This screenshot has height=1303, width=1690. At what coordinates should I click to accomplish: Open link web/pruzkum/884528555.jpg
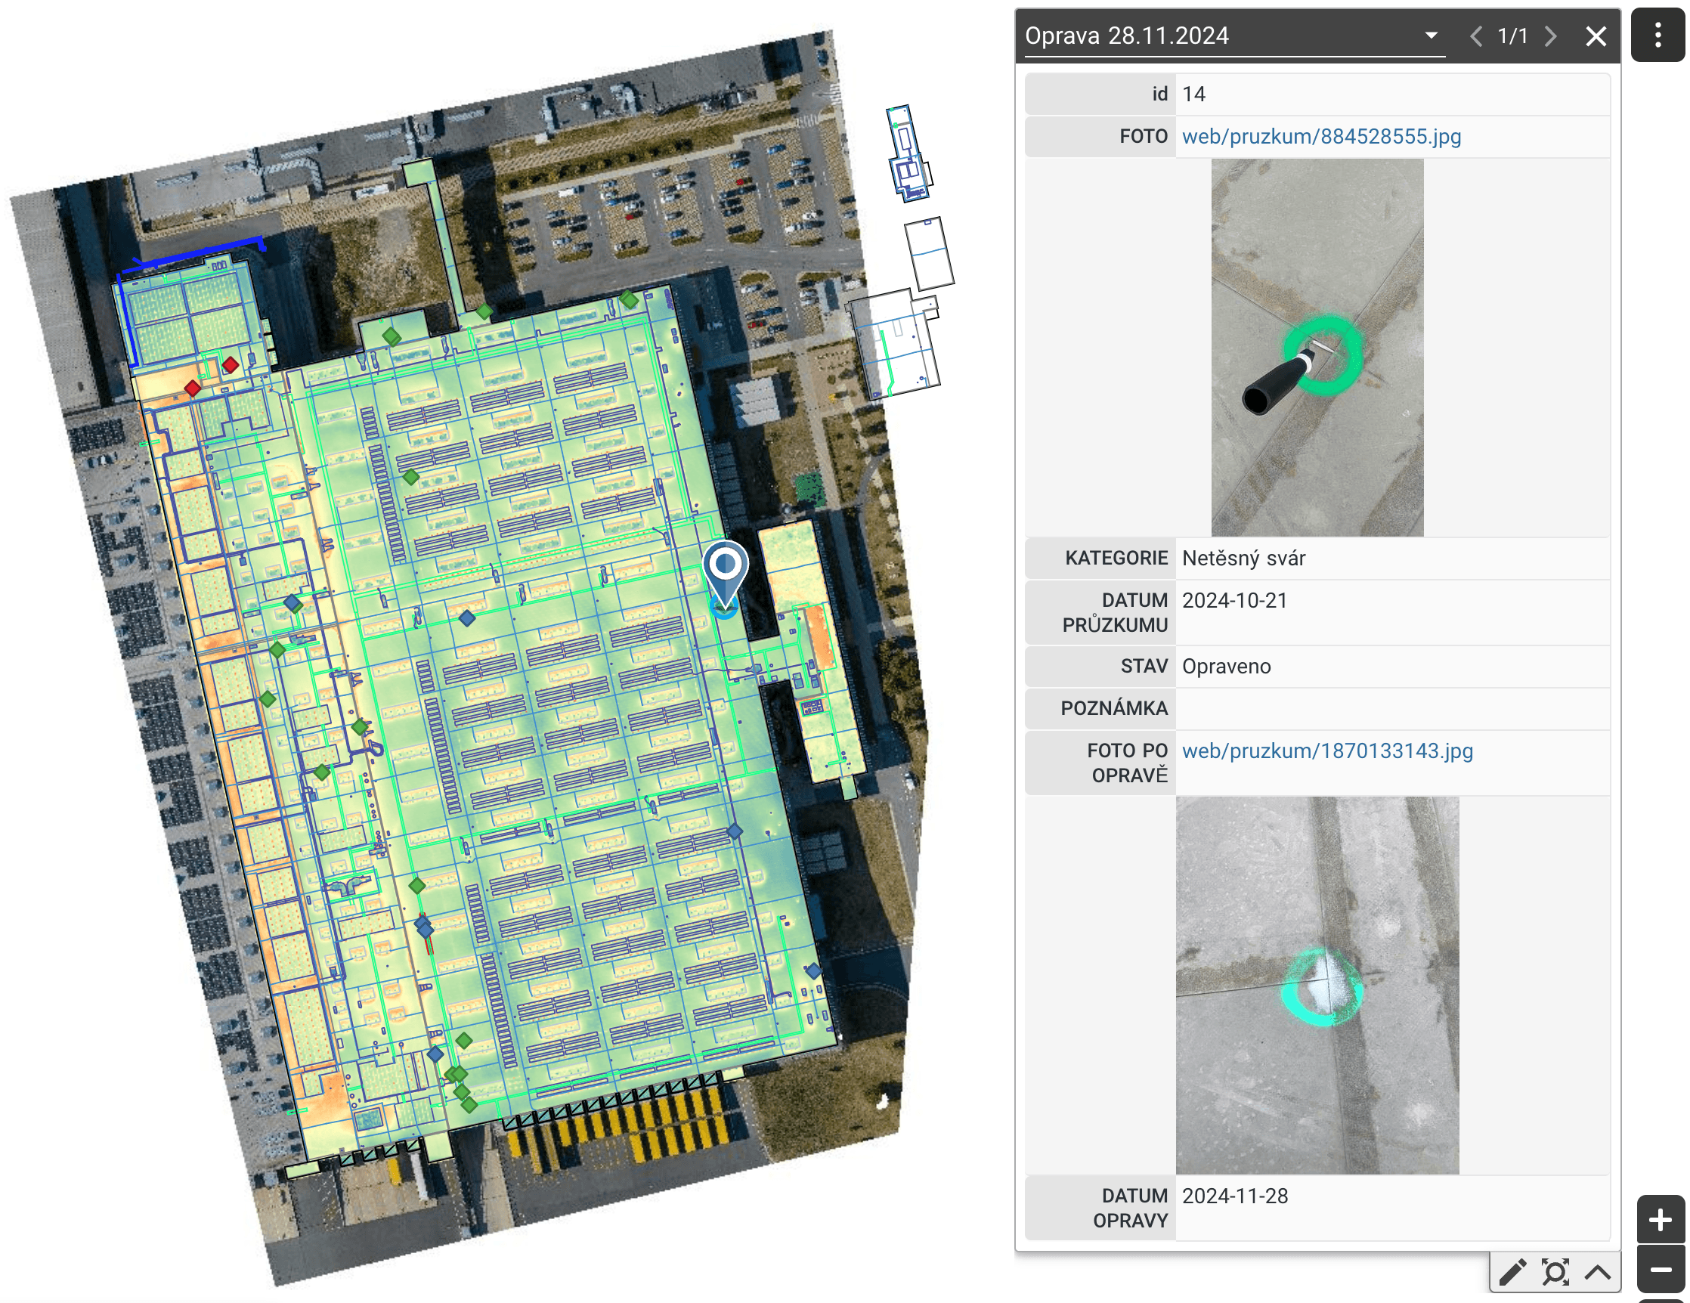click(1321, 136)
